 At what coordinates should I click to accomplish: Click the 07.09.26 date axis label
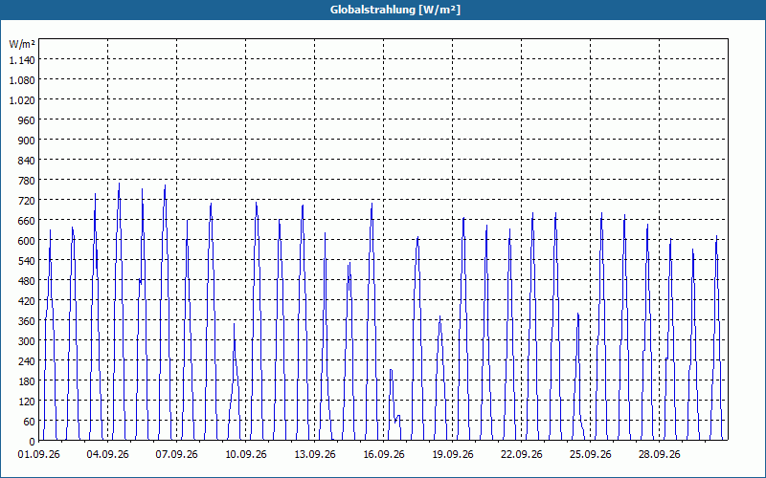click(x=176, y=455)
